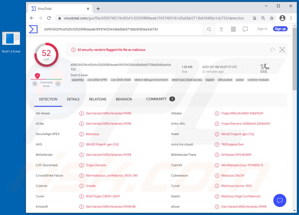Click the exploit tag
The width and height of the screenshot is (299, 215).
tap(210, 80)
